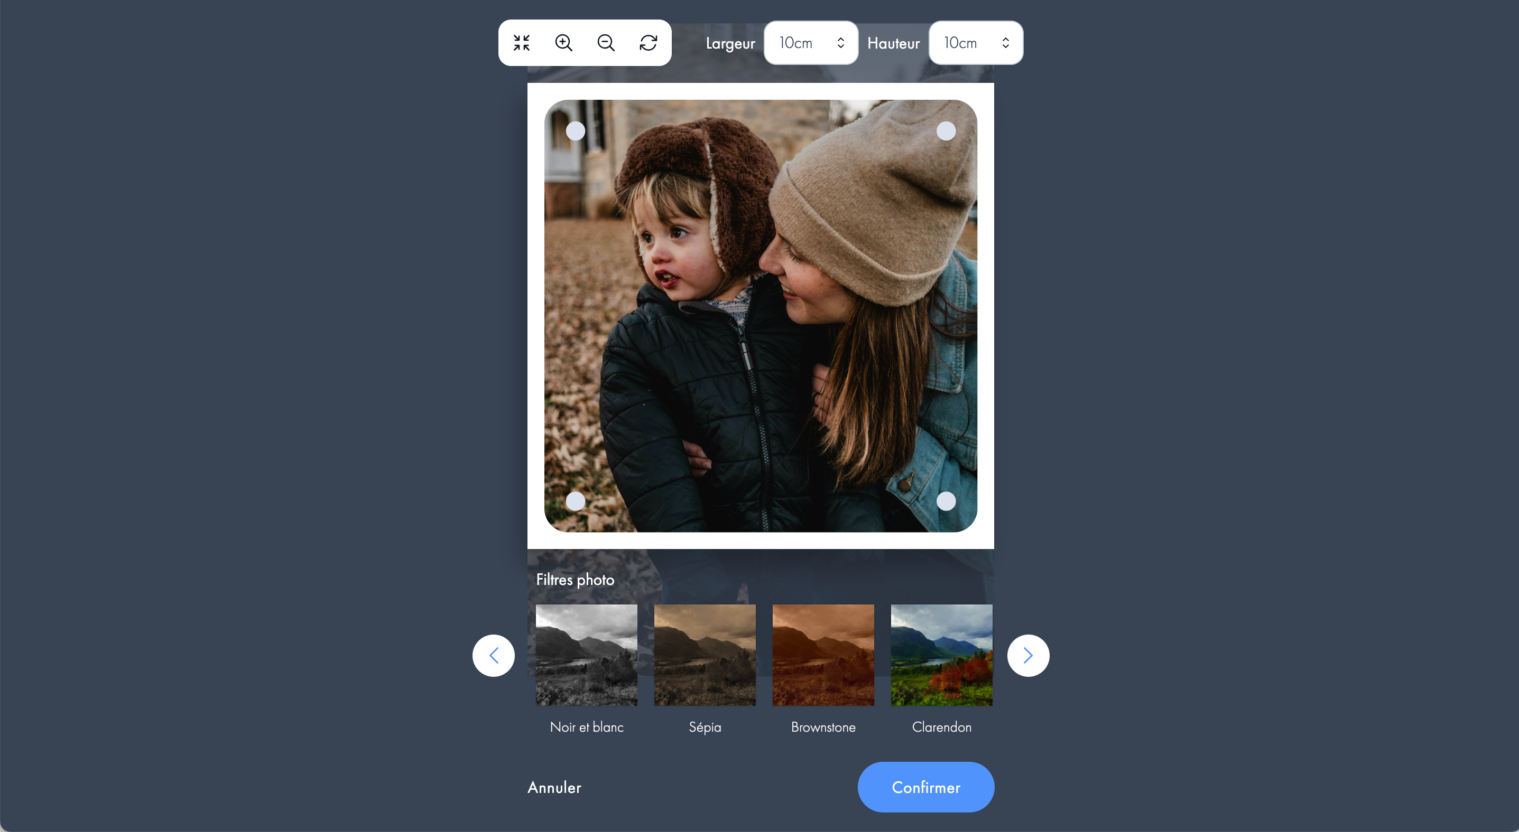
Task: Click the fit-to-frame shrink icon
Action: click(521, 43)
